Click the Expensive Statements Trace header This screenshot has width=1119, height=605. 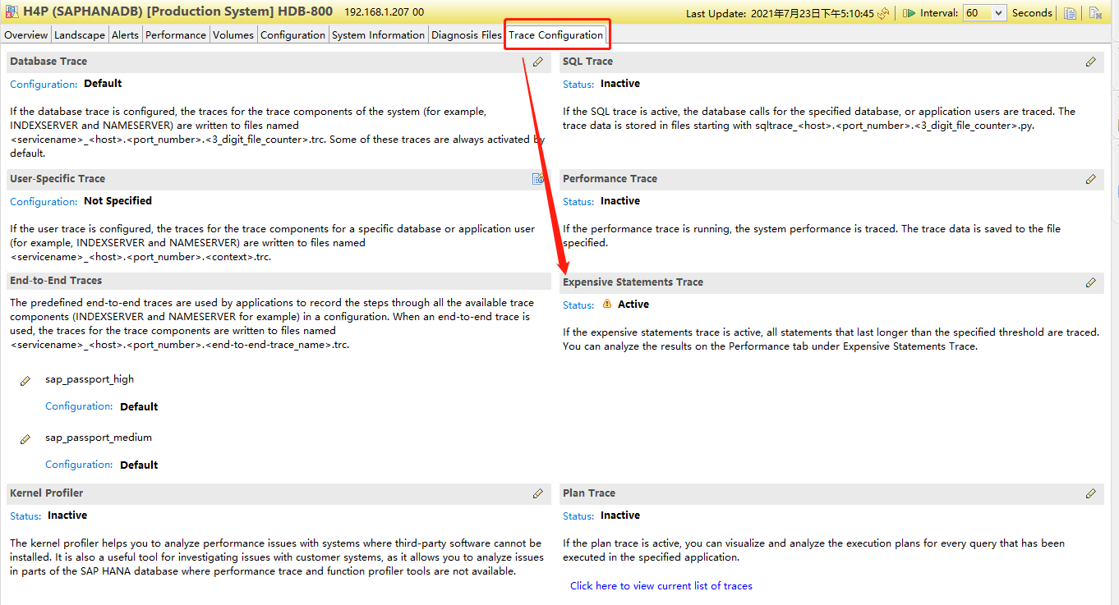633,282
